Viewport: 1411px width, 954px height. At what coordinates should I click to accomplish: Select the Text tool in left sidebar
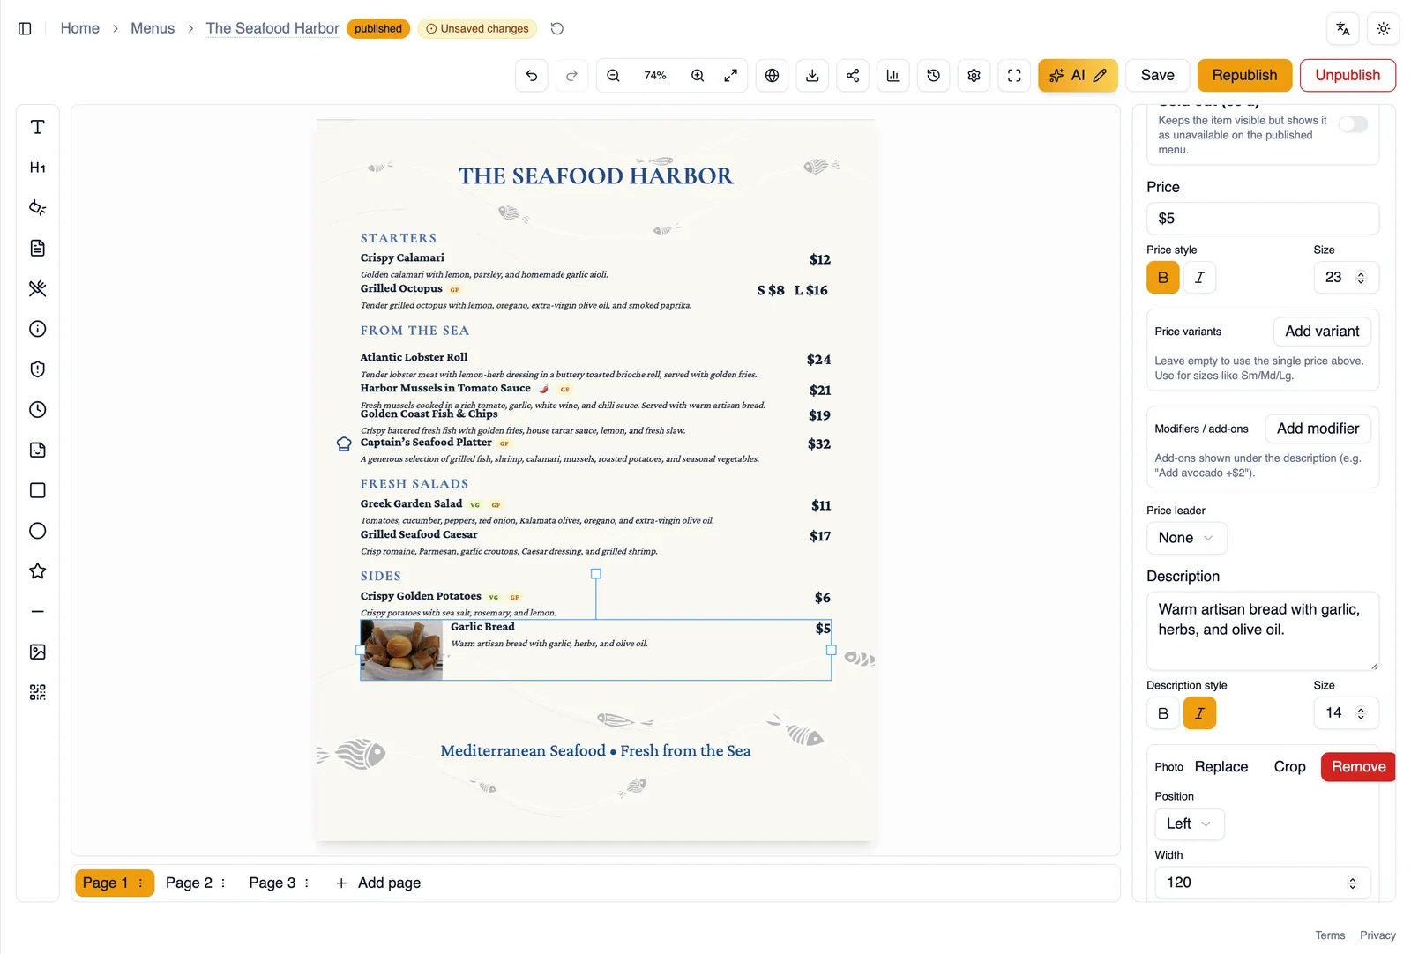click(37, 127)
